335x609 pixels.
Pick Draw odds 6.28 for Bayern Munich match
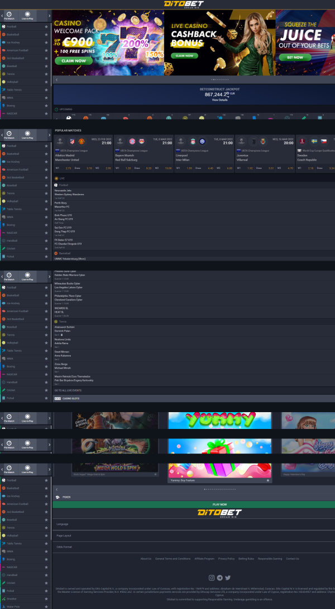coord(144,168)
